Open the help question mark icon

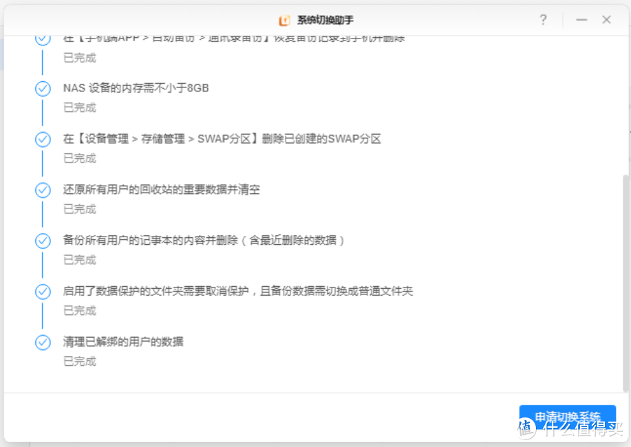543,20
